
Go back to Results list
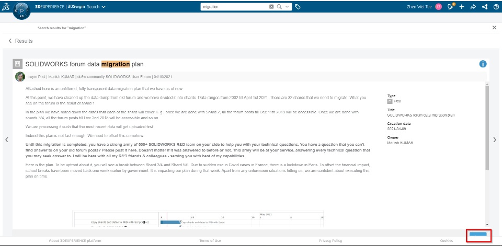20,41
